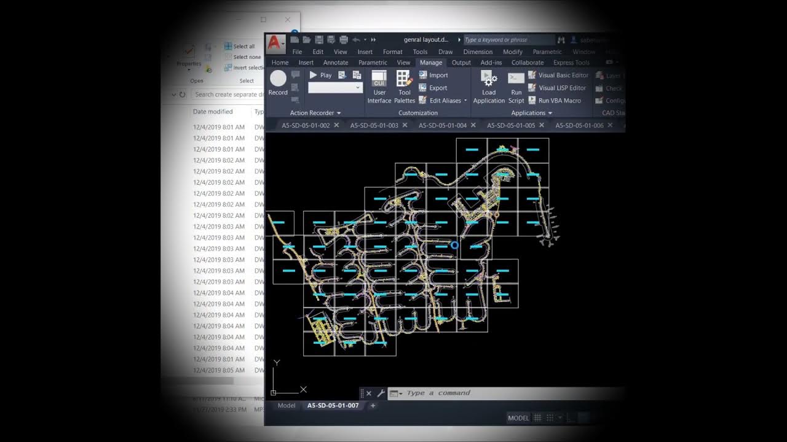
Task: Toggle MODEL space in the status bar
Action: (518, 418)
